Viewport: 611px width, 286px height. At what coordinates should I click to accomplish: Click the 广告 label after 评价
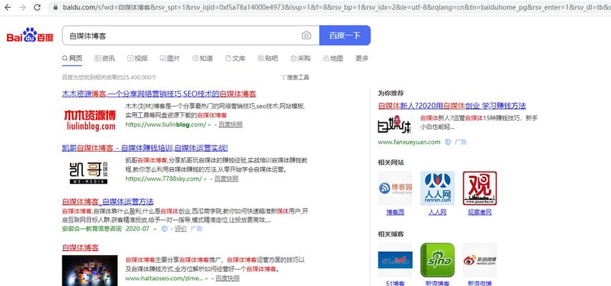pyautogui.click(x=196, y=229)
